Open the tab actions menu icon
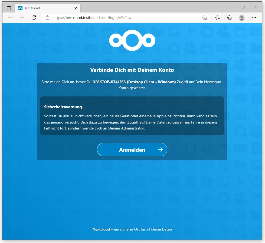This screenshot has height=243, width=265. pyautogui.click(x=9, y=8)
